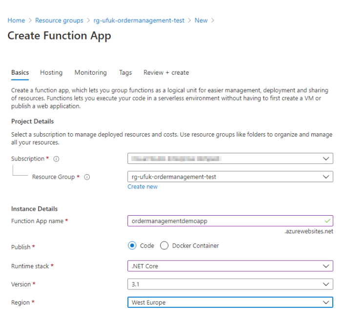Open the Tags tab
The height and width of the screenshot is (326, 346).
pyautogui.click(x=125, y=73)
